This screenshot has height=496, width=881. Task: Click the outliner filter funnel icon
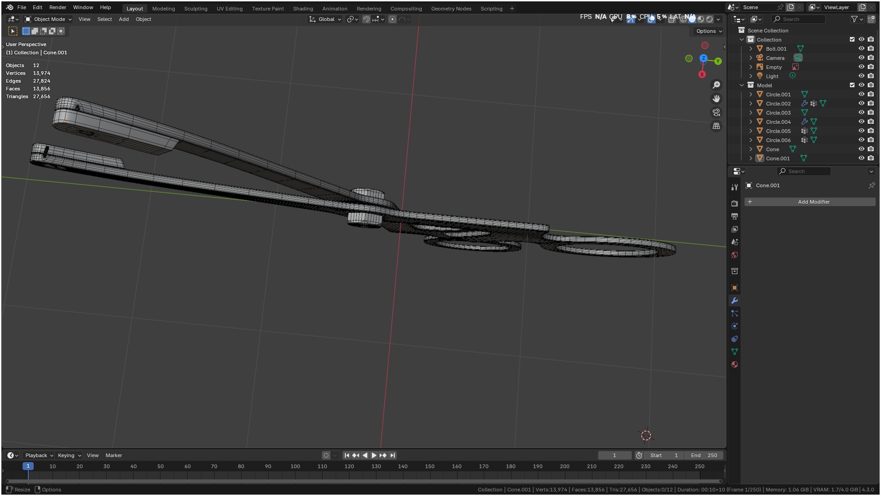[x=854, y=19]
